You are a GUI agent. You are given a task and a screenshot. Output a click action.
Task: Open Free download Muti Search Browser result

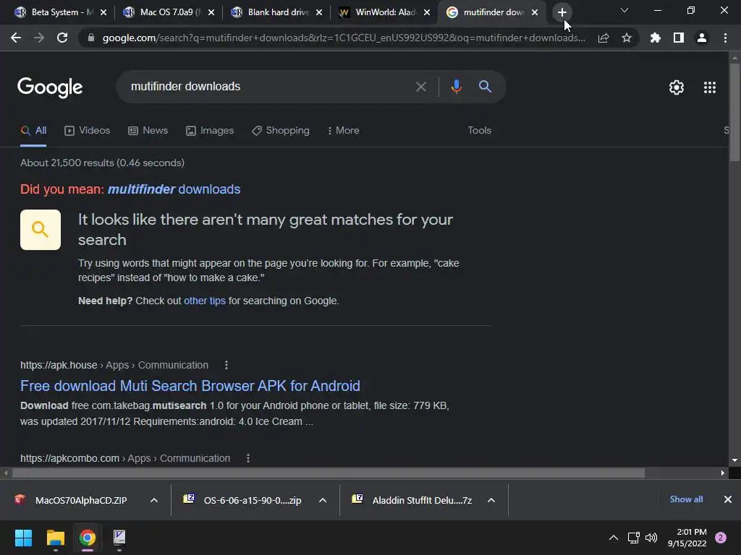coord(190,386)
